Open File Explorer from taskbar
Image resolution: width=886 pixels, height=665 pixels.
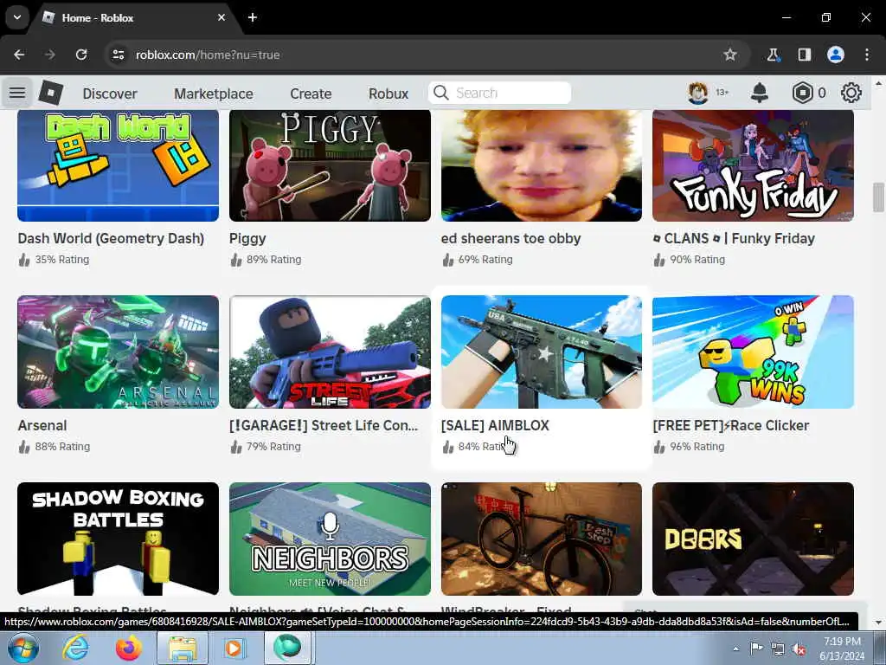[182, 648]
